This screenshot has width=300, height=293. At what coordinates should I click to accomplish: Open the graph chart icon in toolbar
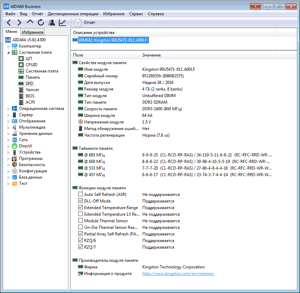click(x=62, y=23)
